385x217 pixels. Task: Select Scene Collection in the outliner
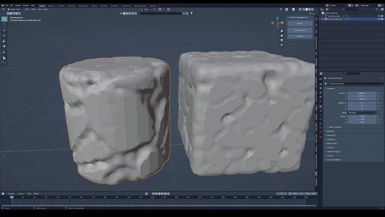(331, 13)
